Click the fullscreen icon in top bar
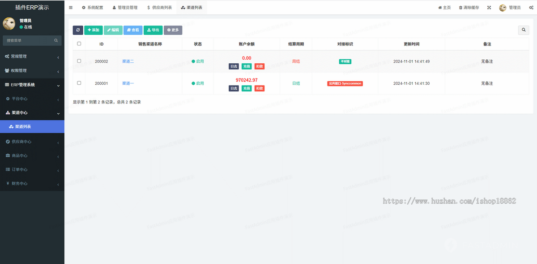This screenshot has height=264, width=537. tap(489, 7)
